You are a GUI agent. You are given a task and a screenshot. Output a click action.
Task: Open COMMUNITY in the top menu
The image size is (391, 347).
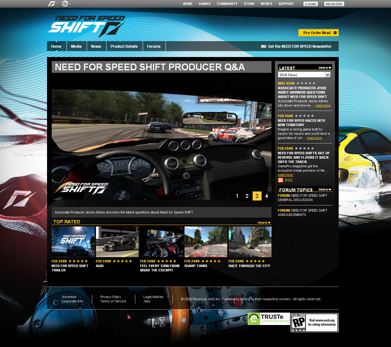point(227,4)
